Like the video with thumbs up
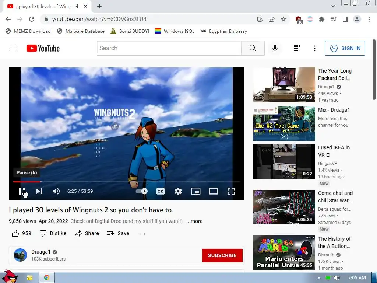This screenshot has width=377, height=283. tap(22, 233)
